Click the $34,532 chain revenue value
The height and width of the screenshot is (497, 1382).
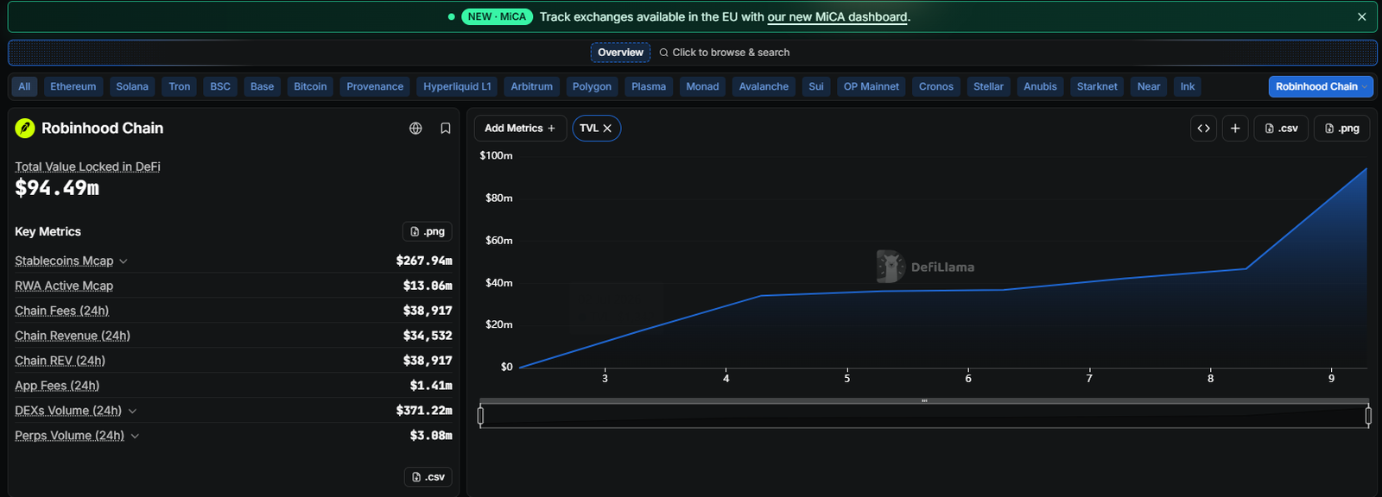click(x=428, y=336)
